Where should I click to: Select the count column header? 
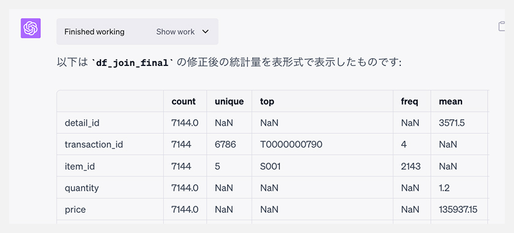tap(184, 102)
